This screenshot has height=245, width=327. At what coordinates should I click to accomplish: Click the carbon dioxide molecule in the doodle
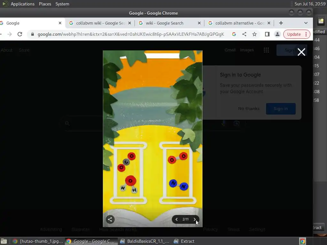126,162
